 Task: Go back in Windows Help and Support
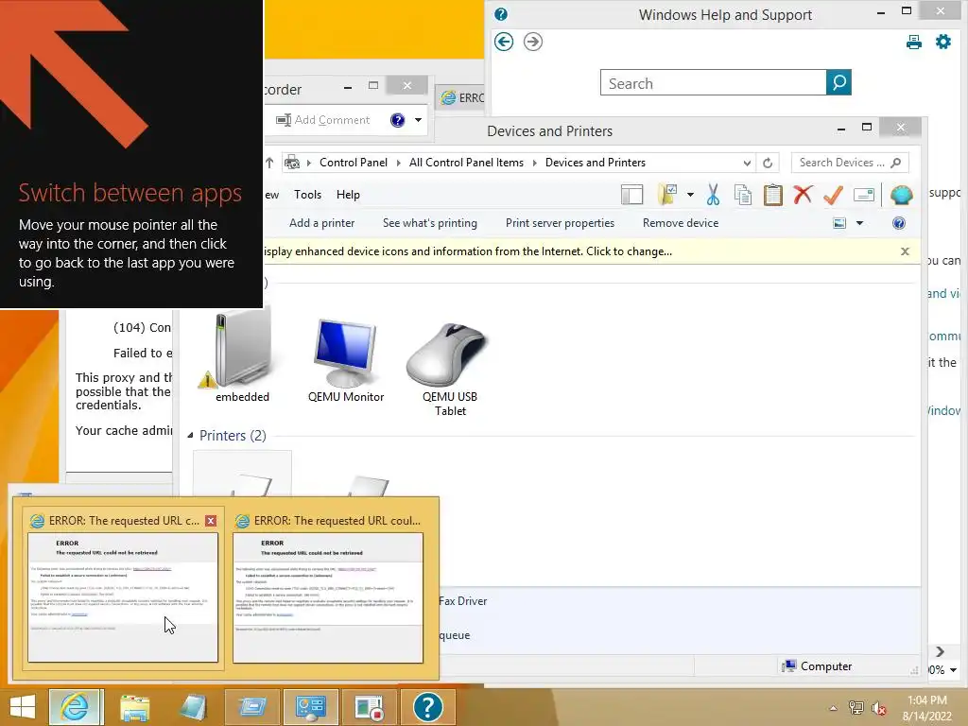(504, 42)
